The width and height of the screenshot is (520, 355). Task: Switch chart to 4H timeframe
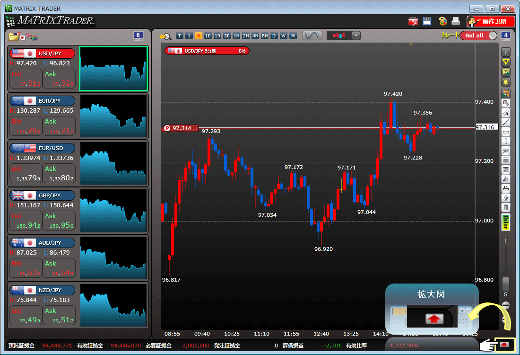coord(255,36)
